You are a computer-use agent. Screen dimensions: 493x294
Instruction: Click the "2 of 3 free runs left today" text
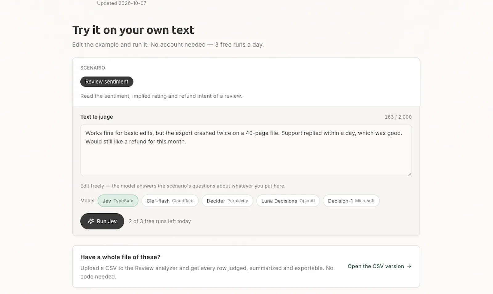pos(160,221)
